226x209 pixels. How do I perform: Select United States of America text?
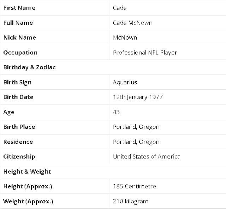point(147,157)
